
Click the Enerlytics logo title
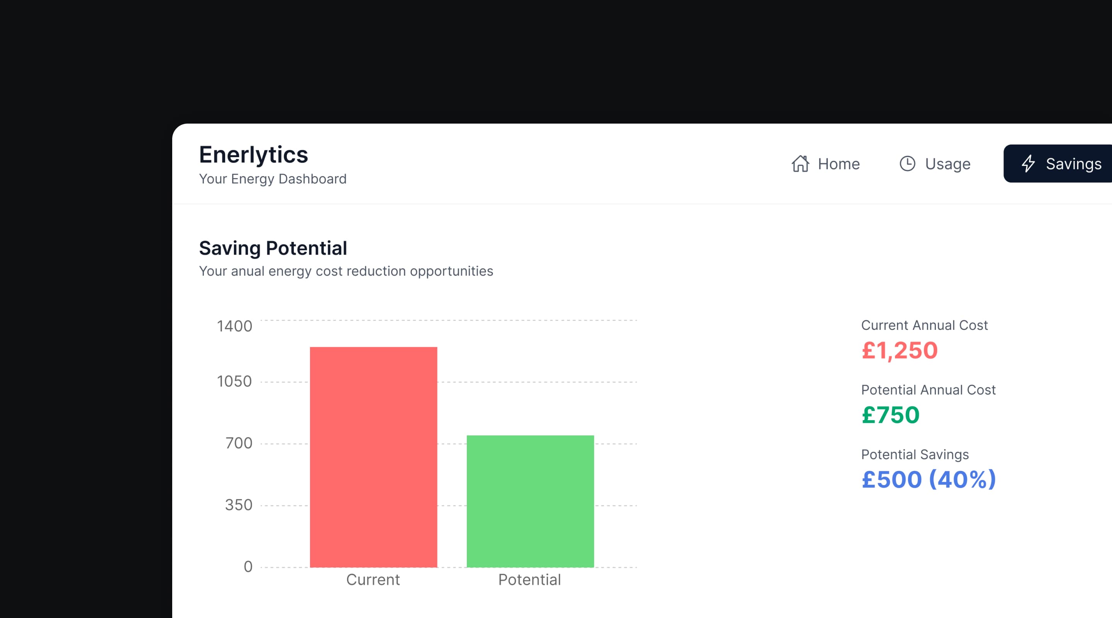pos(253,154)
